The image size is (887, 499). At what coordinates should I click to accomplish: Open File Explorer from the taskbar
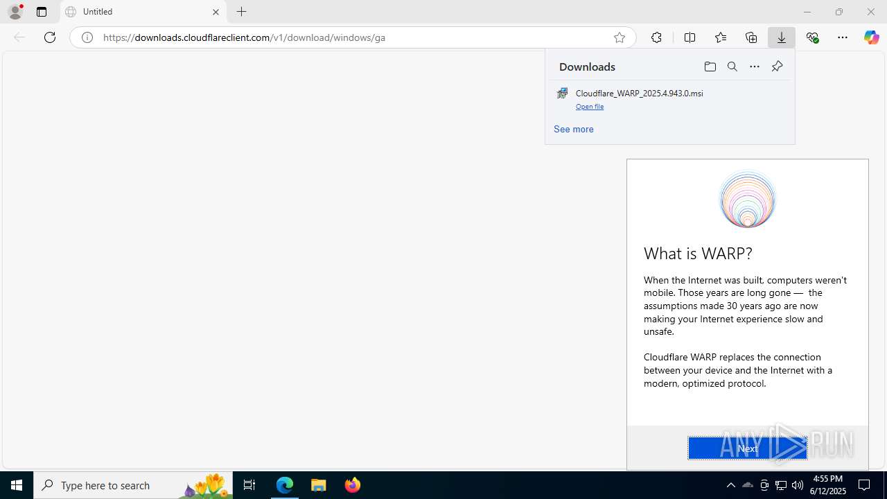pos(319,485)
